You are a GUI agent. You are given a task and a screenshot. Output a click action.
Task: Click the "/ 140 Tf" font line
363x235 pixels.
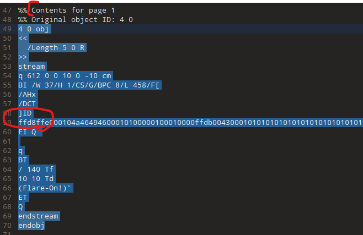click(36, 169)
